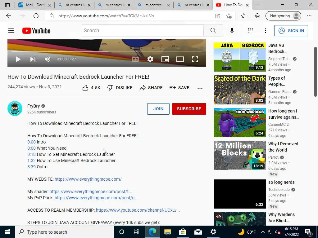Open Java VS Bedrock video thumbnail

click(239, 57)
